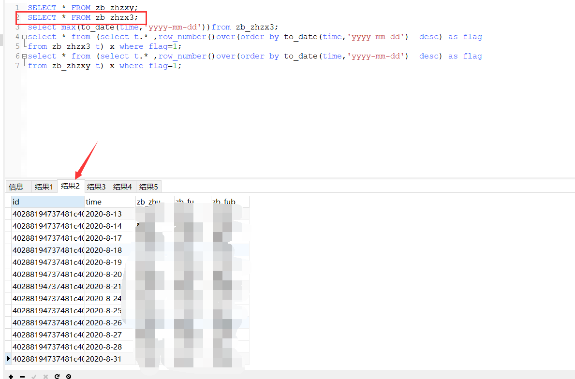Collapse the code fold on line 6
This screenshot has width=575, height=379.
24,57
